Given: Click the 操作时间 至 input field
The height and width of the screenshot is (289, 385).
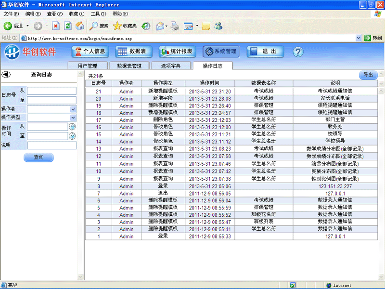Looking at the screenshot, I should tap(47, 136).
